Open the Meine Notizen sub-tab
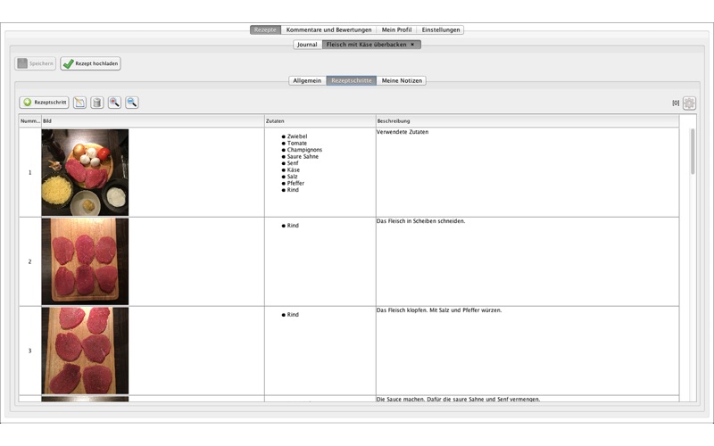This screenshot has height=446, width=714. 402,80
